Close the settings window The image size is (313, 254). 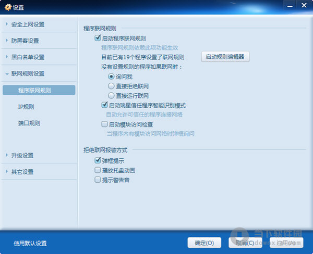pos(305,5)
